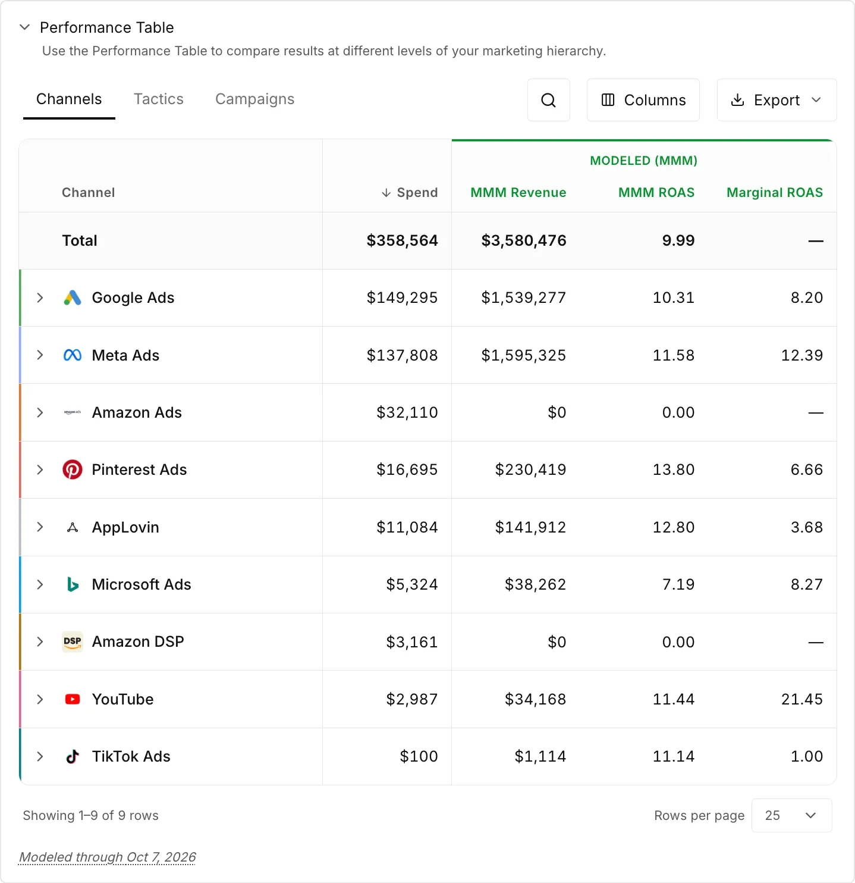
Task: Click the Pinterest logo icon
Action: click(x=73, y=470)
